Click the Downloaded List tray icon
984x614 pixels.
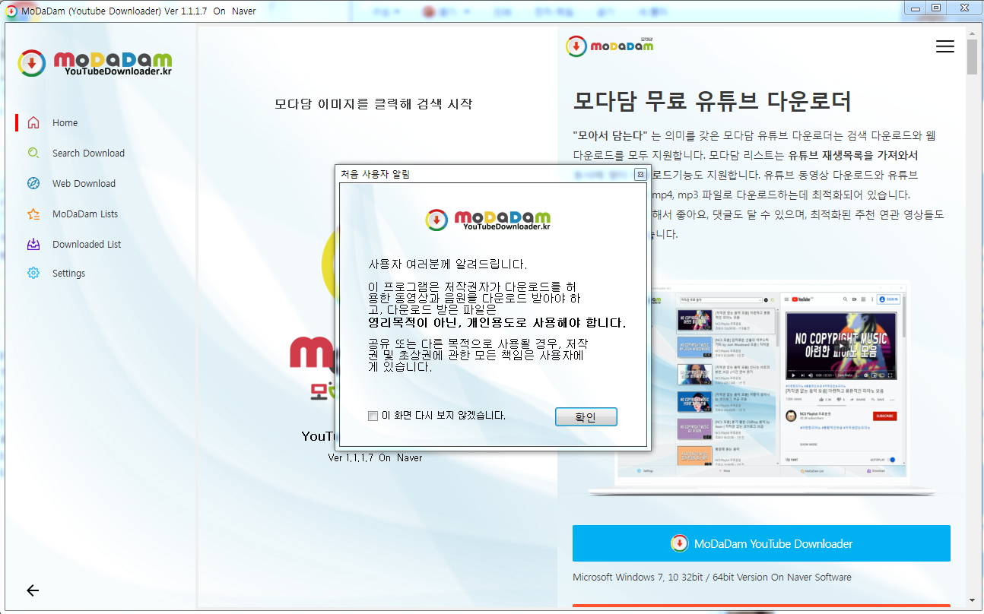point(33,244)
